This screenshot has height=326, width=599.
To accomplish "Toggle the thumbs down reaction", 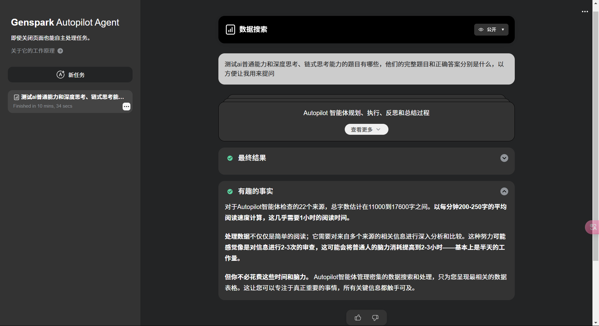I will tap(375, 317).
